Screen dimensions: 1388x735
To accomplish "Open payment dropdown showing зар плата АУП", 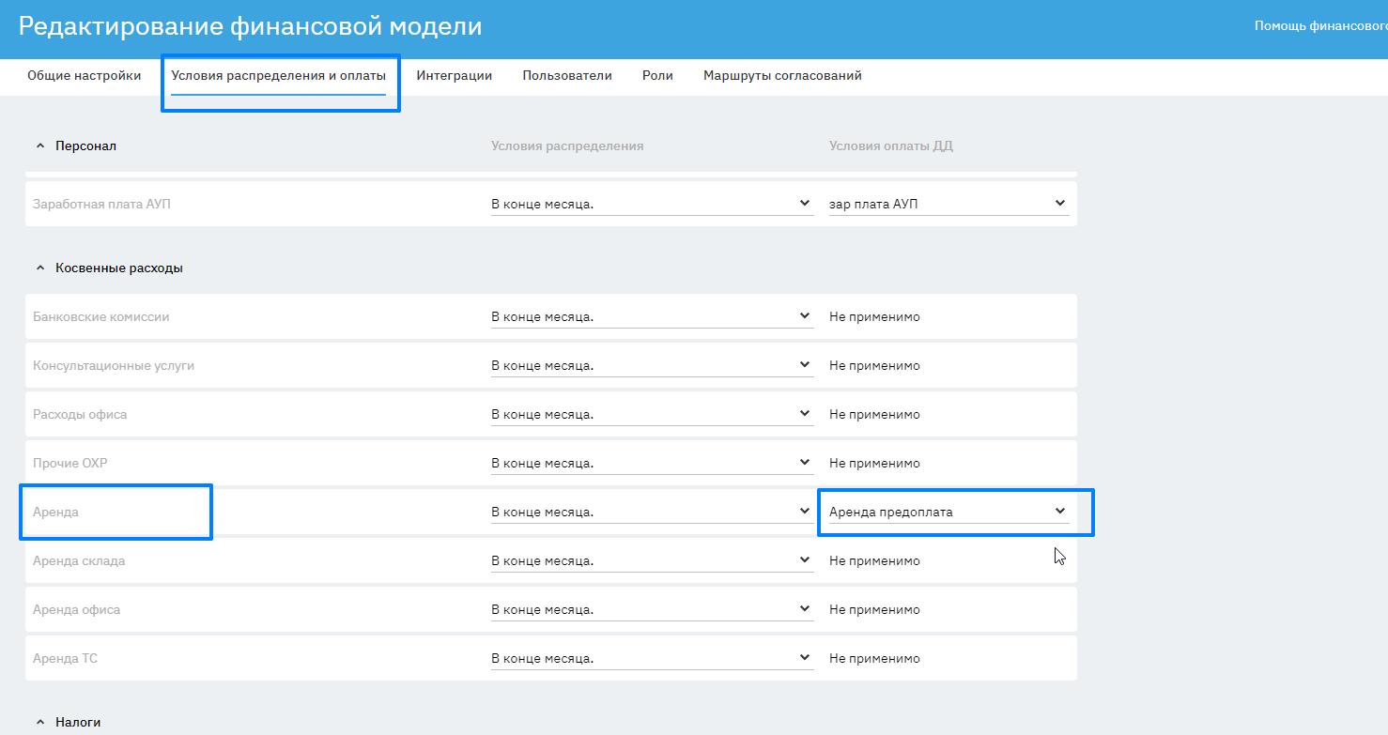I will 948,204.
